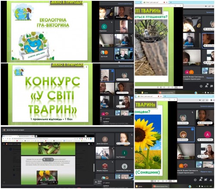Click the (Соняшник) answer text on the slide
215x189 pixels.
point(147,172)
